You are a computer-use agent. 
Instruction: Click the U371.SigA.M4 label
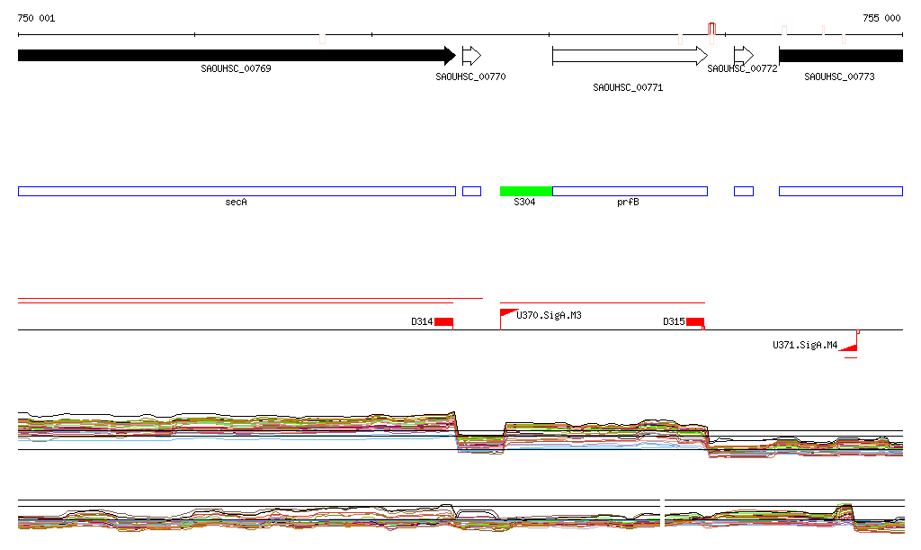(x=805, y=345)
